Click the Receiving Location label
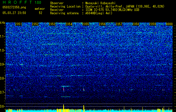Viewport: 176px width, 112px height. 65,6
